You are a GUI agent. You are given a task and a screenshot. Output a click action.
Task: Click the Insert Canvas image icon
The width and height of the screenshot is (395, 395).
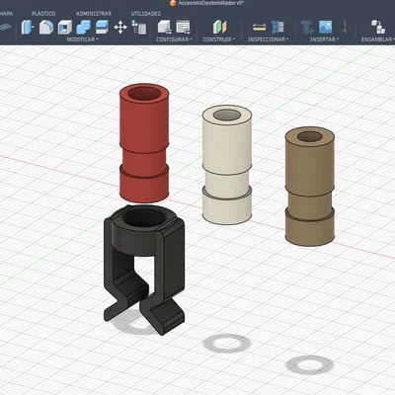[325, 27]
